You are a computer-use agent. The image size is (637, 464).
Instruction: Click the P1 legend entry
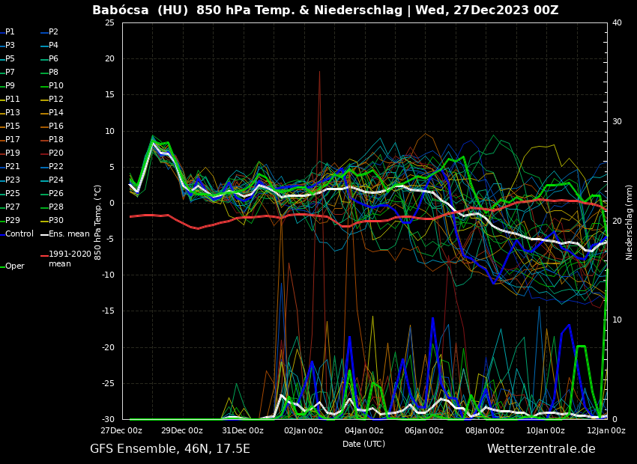(x=10, y=32)
